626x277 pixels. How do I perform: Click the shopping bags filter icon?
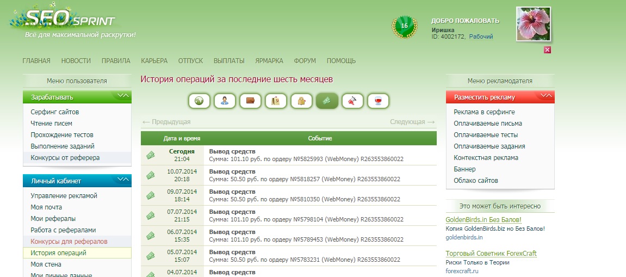click(x=276, y=101)
